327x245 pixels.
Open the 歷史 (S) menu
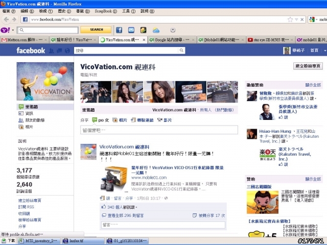tap(64, 11)
